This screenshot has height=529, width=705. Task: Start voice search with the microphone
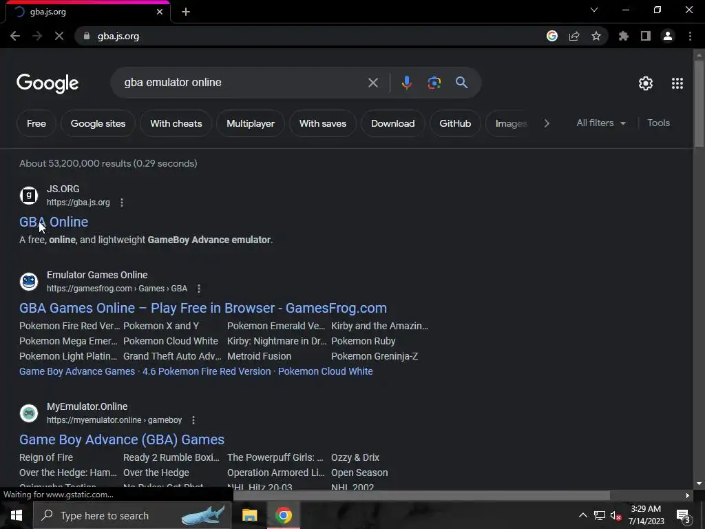click(406, 83)
